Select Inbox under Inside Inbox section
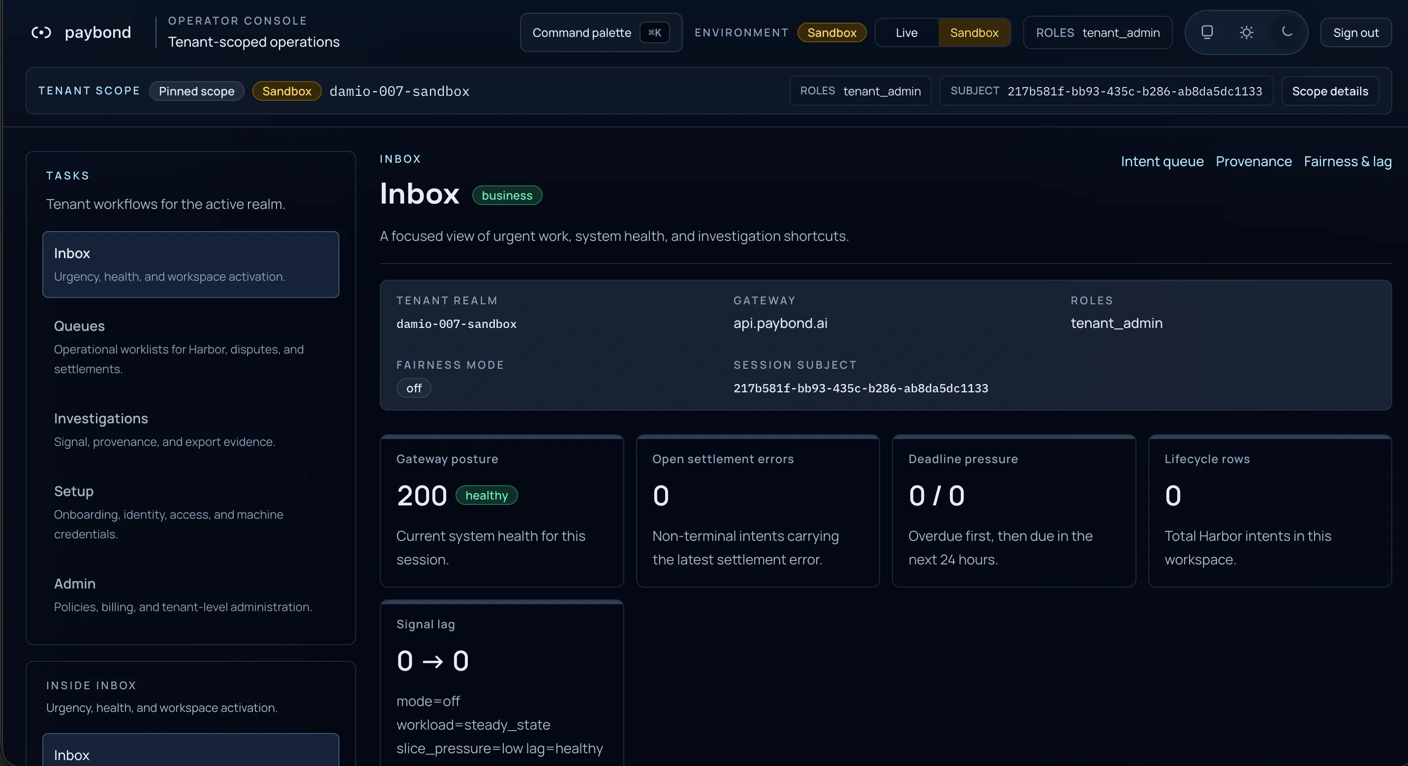1408x766 pixels. (191, 751)
